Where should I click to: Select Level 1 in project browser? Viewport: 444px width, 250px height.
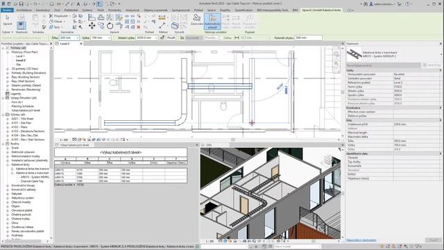[x=20, y=56]
